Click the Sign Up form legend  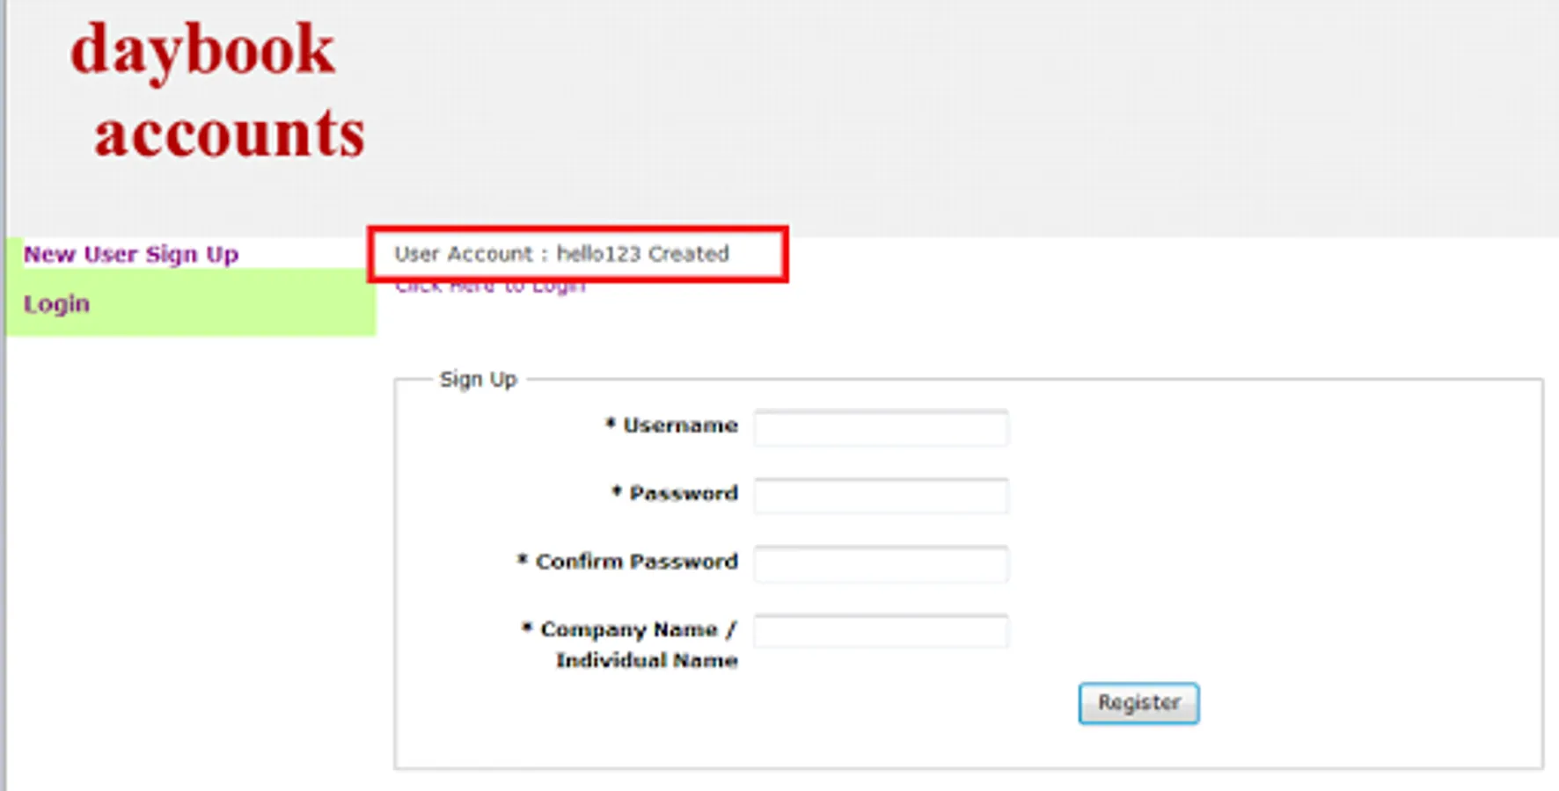coord(478,380)
